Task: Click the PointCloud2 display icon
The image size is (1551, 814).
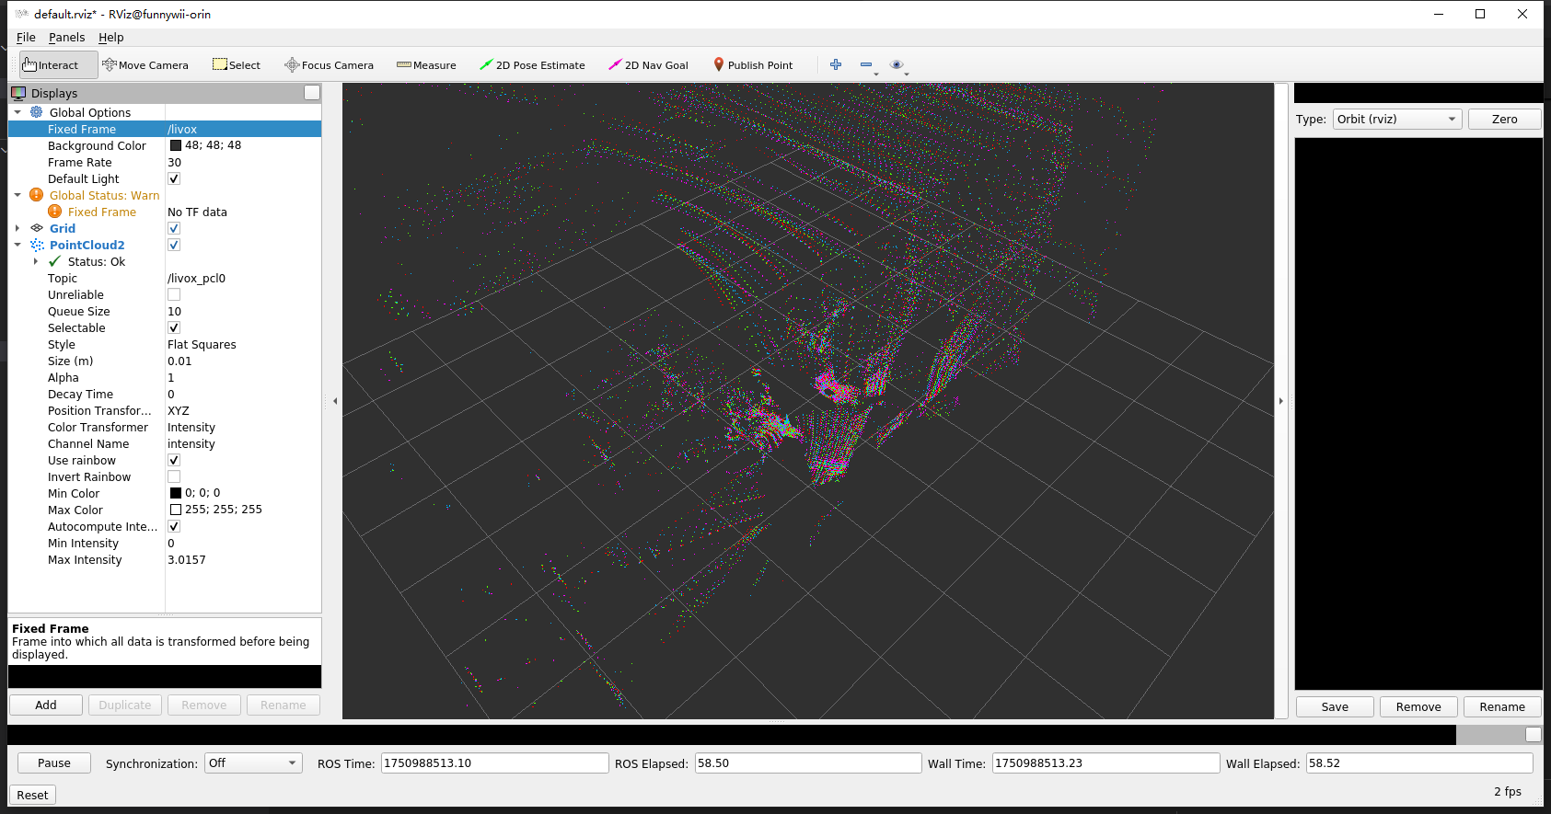Action: pyautogui.click(x=37, y=245)
